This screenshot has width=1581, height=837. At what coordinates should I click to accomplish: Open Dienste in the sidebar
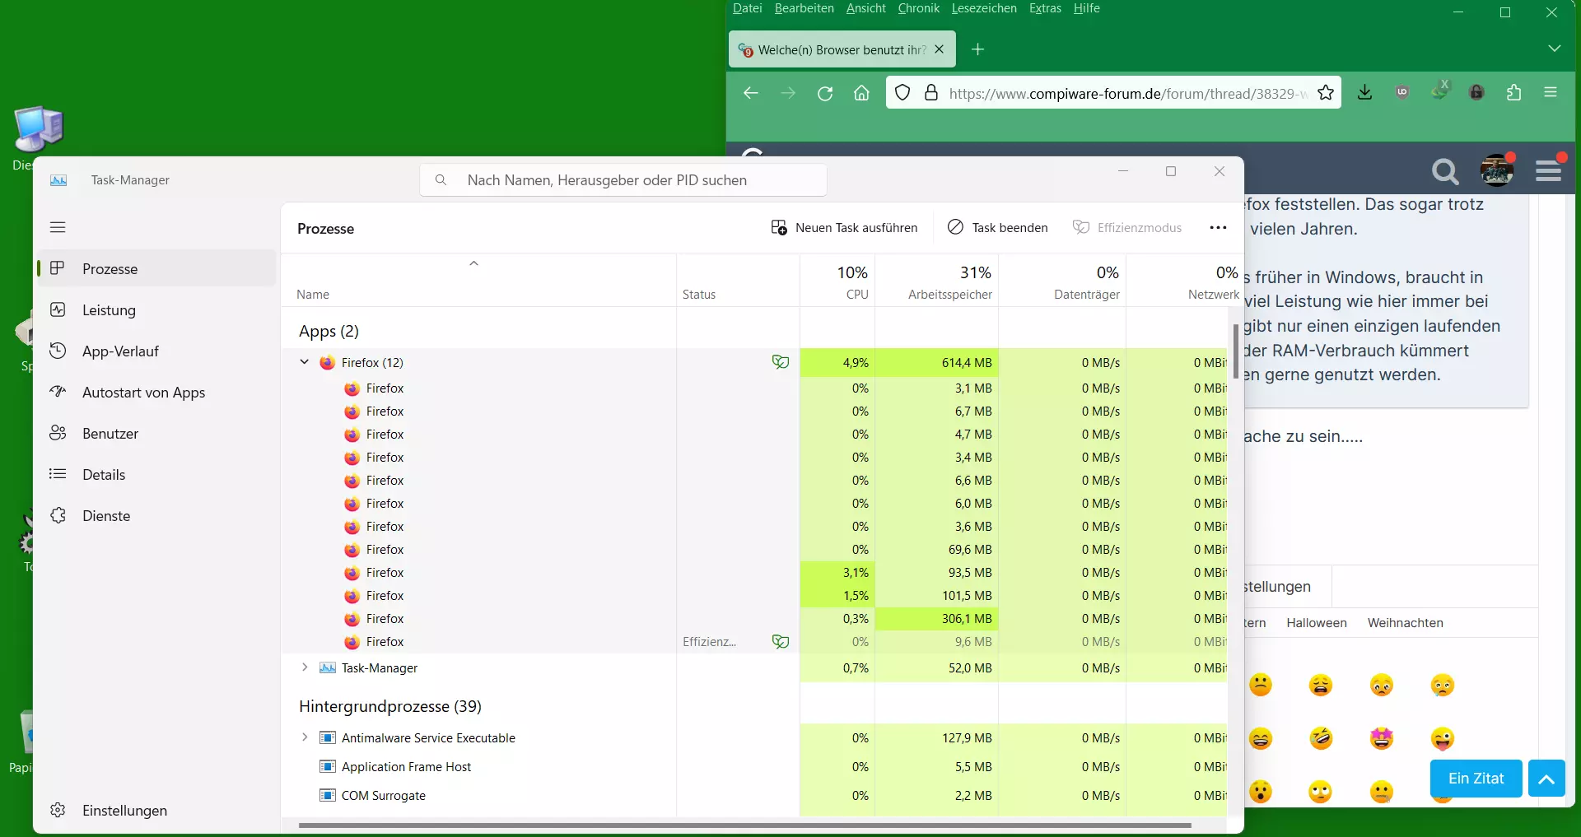click(x=156, y=515)
